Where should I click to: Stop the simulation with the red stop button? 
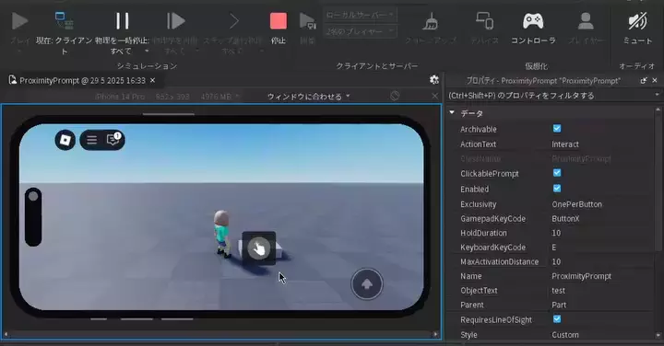click(x=279, y=20)
